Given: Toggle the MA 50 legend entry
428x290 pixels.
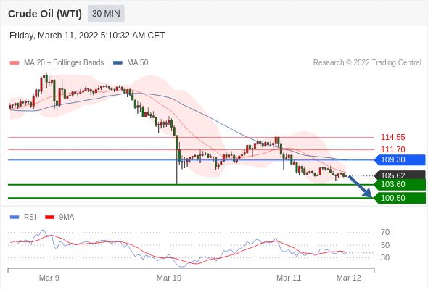Looking at the screenshot, I should pyautogui.click(x=131, y=63).
